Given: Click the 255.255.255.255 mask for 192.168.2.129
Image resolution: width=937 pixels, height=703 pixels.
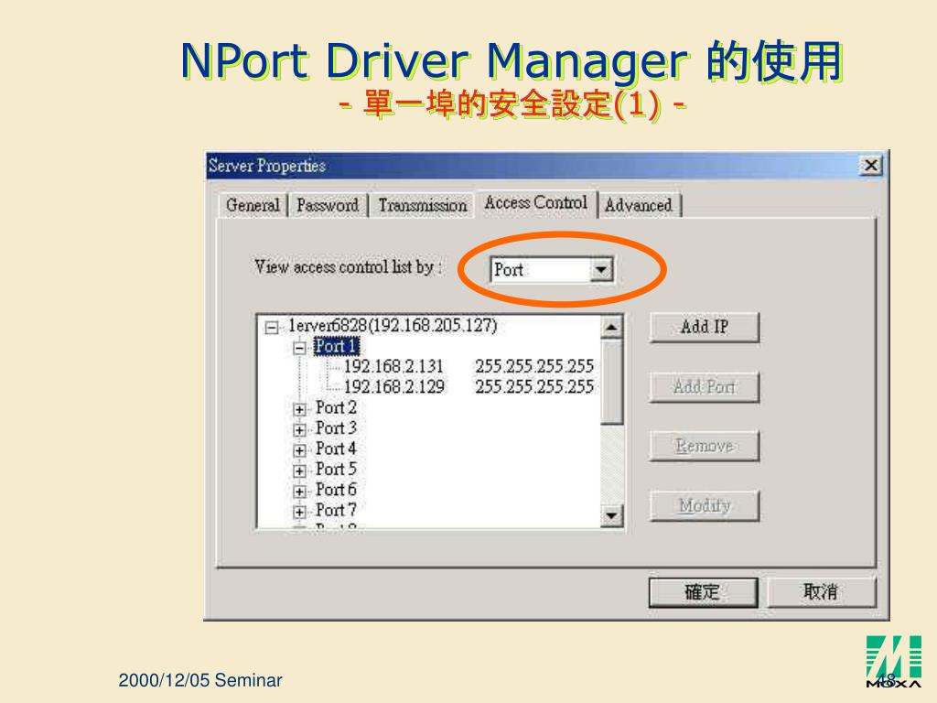Looking at the screenshot, I should (x=534, y=387).
